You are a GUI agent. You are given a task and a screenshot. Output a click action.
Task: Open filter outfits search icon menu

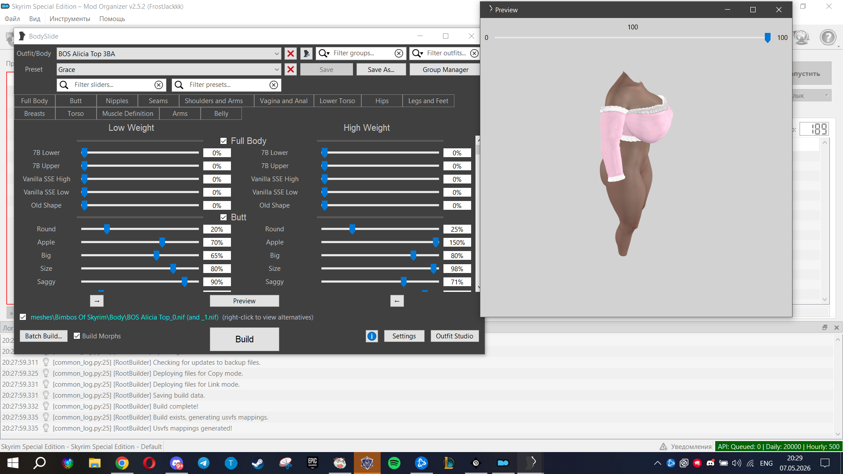[418, 53]
